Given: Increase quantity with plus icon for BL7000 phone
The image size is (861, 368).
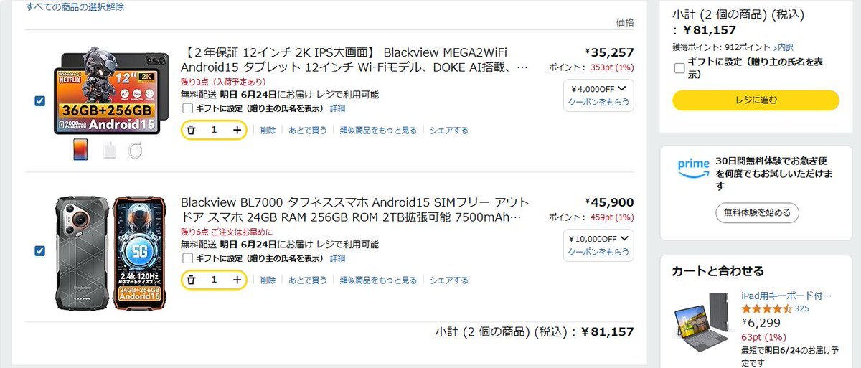Looking at the screenshot, I should [237, 280].
